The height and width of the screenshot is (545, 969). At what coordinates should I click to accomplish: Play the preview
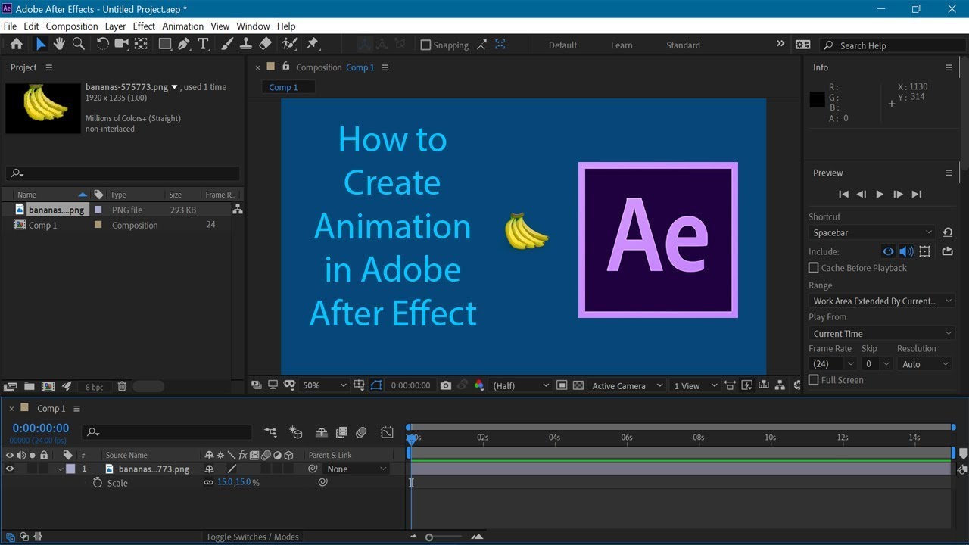click(x=879, y=195)
